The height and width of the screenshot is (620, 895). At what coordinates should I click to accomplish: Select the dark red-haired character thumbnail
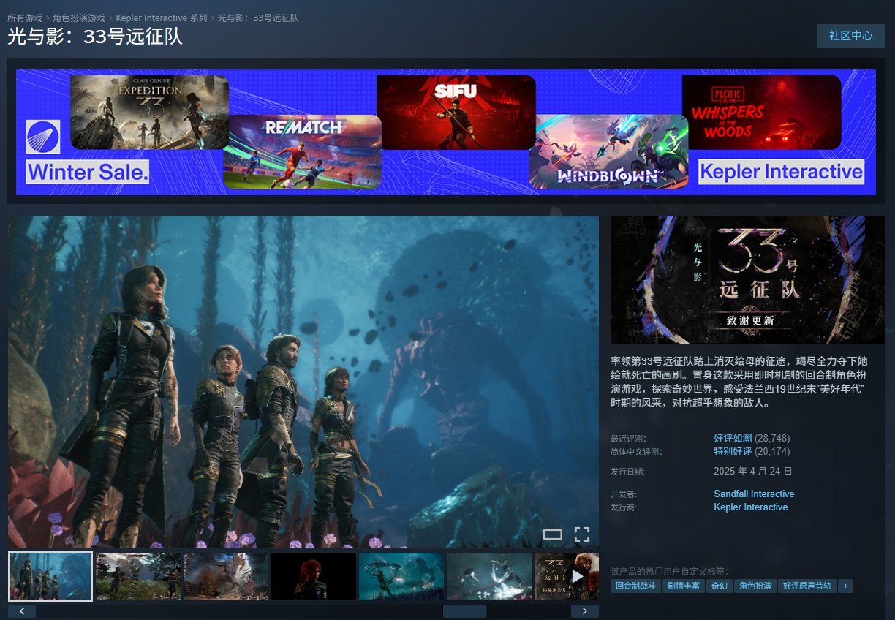click(314, 576)
